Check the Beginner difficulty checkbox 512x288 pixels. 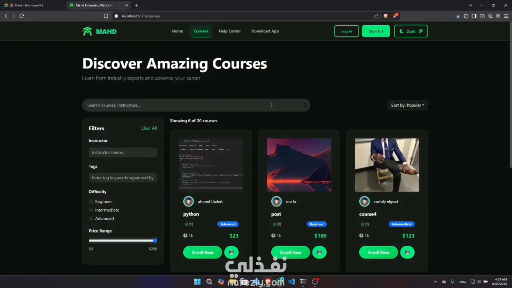pos(91,201)
